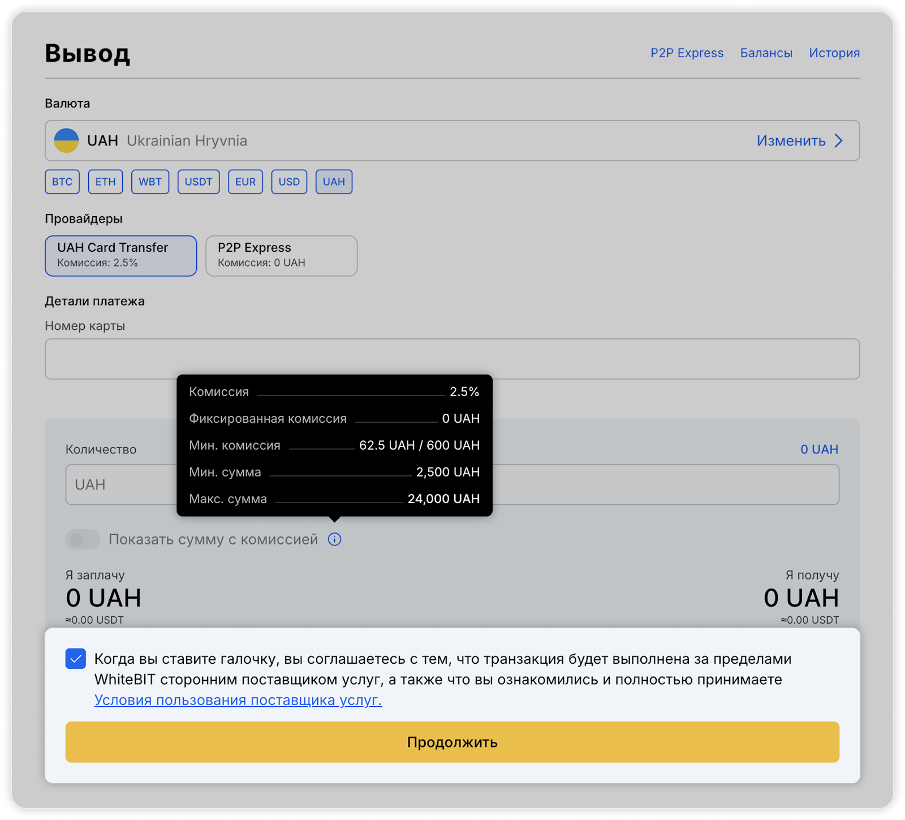This screenshot has height=820, width=905.
Task: Click the Ukrainian flag currency icon
Action: [x=66, y=140]
